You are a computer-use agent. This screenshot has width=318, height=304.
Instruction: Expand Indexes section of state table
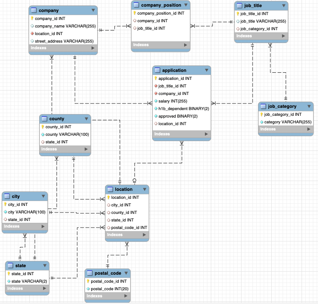44,288
